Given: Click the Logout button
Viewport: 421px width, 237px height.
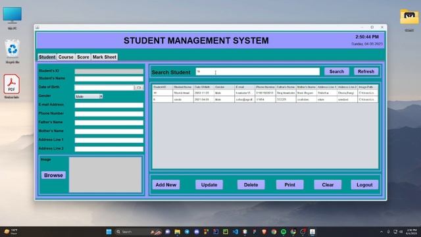Looking at the screenshot, I should coord(364,185).
